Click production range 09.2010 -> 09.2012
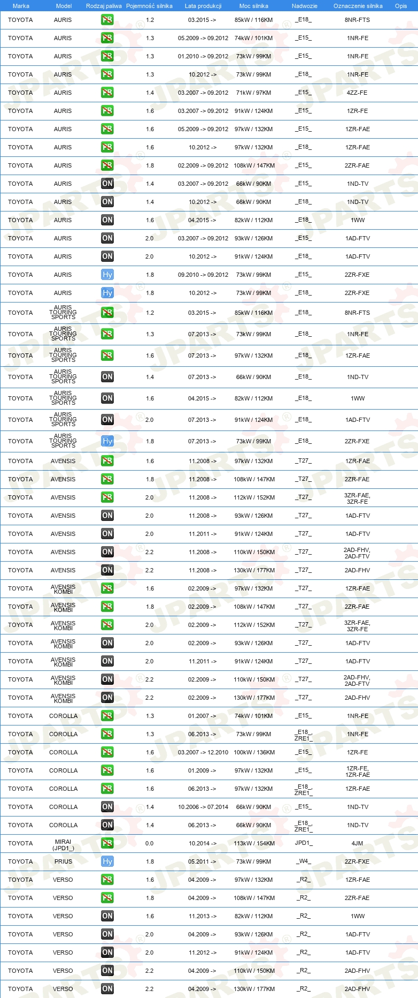The image size is (418, 998). [x=203, y=275]
